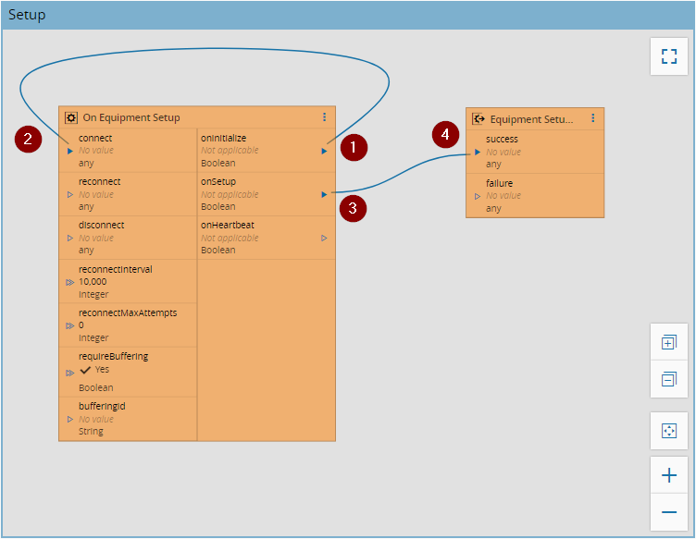Image resolution: width=696 pixels, height=539 pixels.
Task: Click the Equipment Setup result task icon
Action: click(x=478, y=119)
